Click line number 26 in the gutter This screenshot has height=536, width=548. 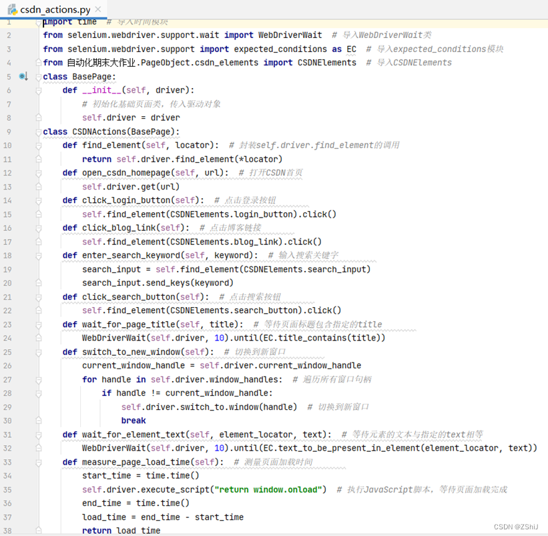[7, 366]
